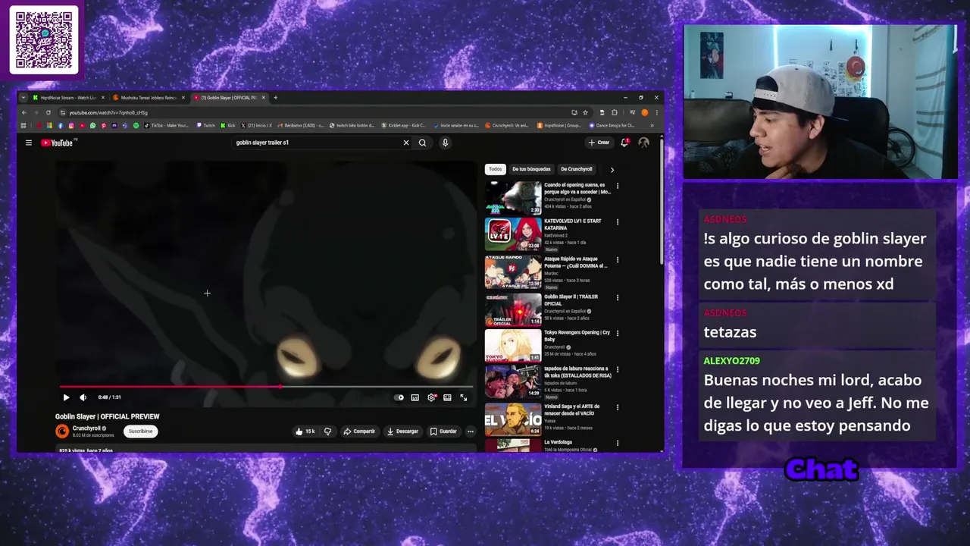This screenshot has height=546, width=970.
Task: Open Cuando el opening suena thumbnail
Action: [x=513, y=198]
